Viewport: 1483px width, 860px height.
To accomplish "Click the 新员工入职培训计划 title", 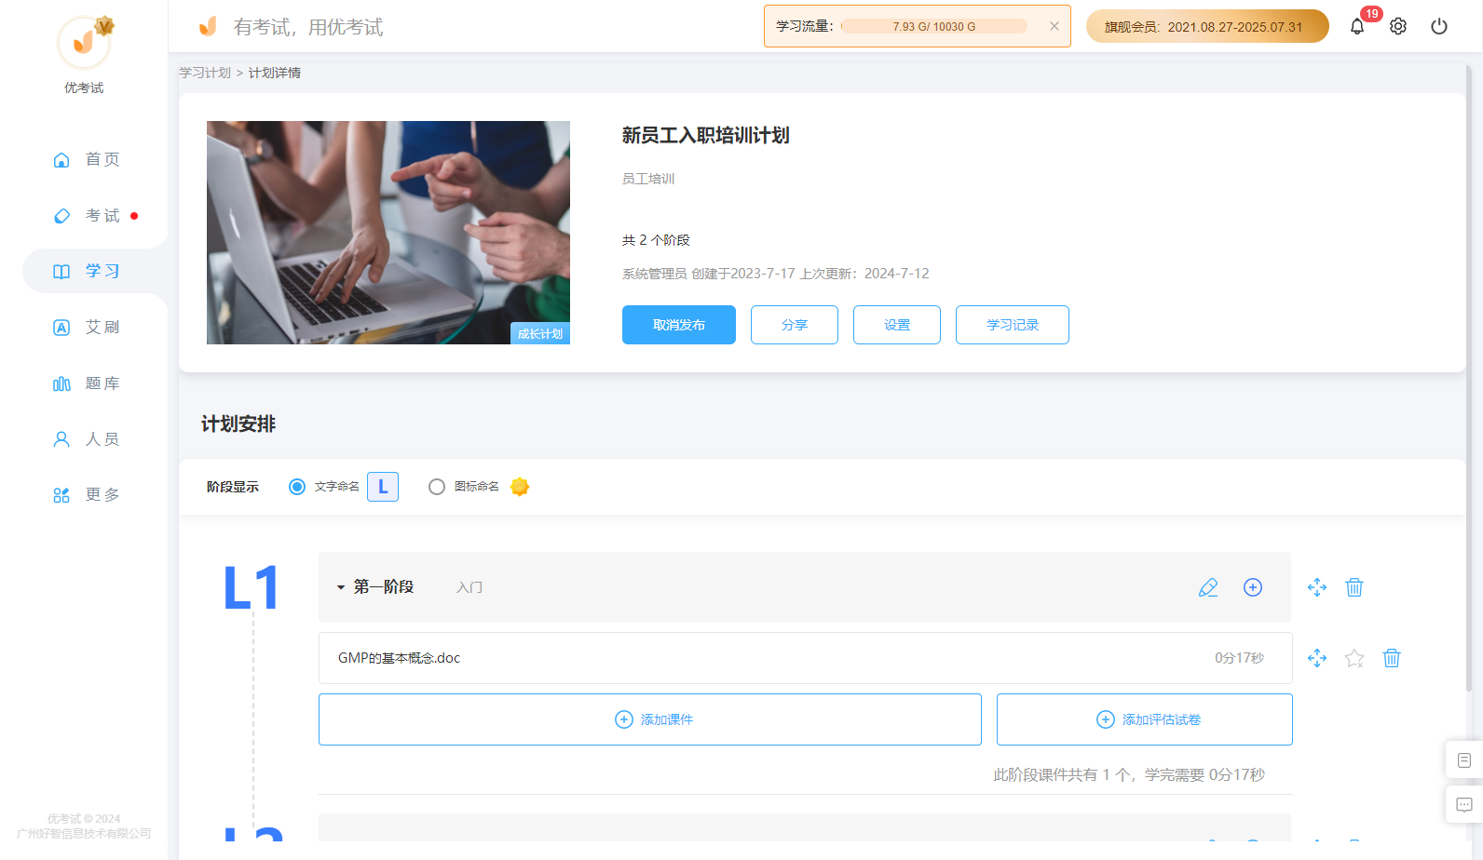I will [x=705, y=136].
